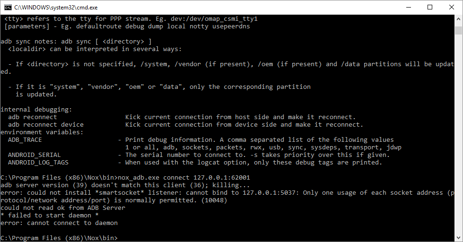Click the 'adb server version (39)' message
The image size is (463, 242).
click(44, 185)
